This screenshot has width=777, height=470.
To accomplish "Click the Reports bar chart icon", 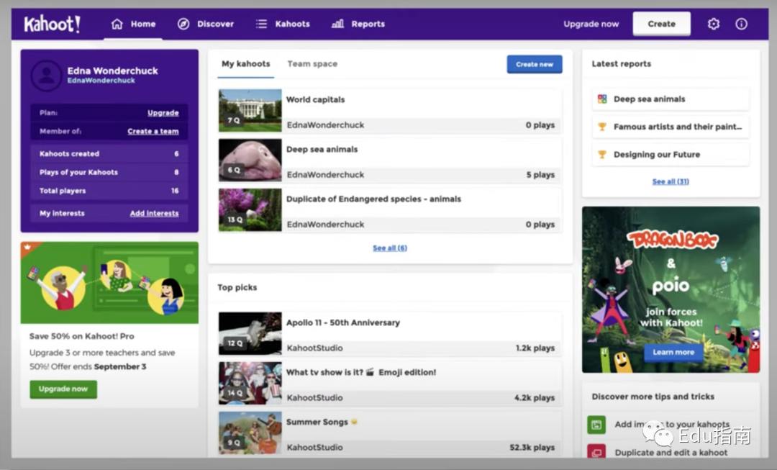I will 337,24.
